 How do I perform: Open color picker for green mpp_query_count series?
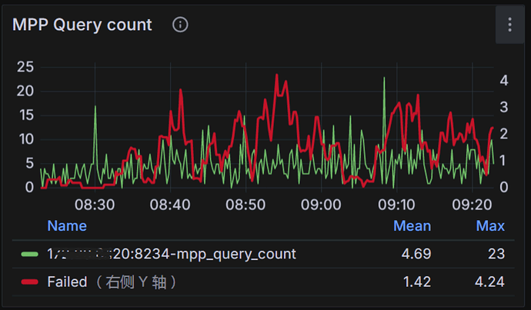tap(30, 254)
